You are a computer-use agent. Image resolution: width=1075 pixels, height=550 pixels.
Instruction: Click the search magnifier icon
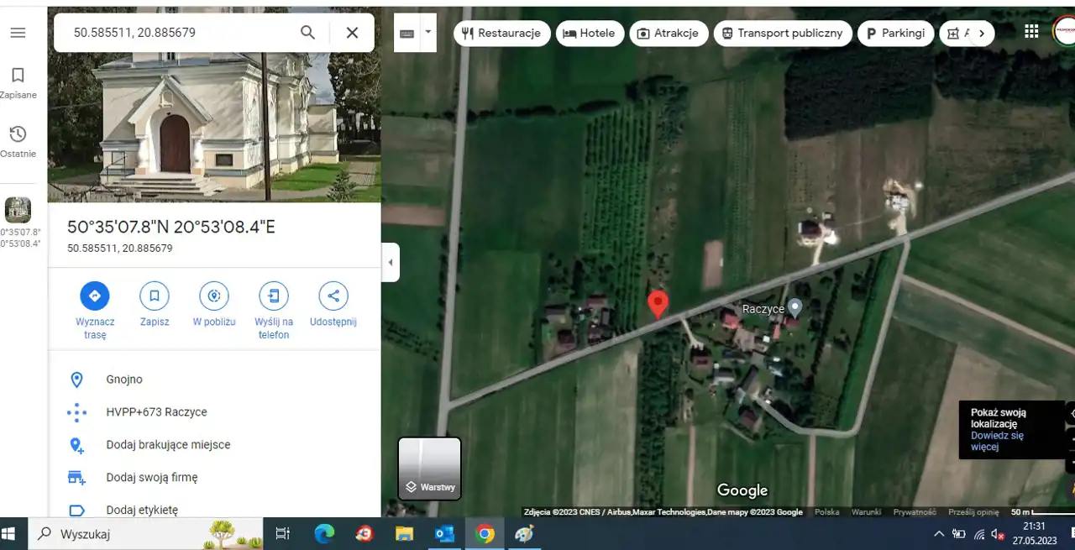(x=308, y=33)
